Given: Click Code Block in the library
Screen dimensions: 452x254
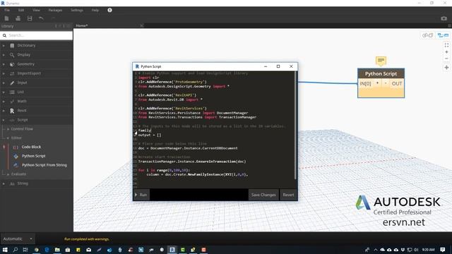Looking at the screenshot, I should [31, 147].
